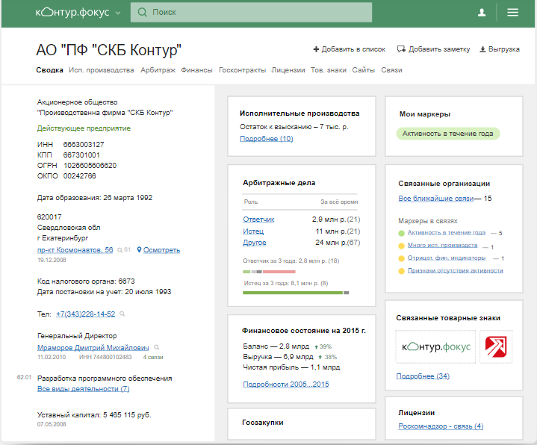Open the user profile icon
The width and height of the screenshot is (537, 445).
click(482, 13)
